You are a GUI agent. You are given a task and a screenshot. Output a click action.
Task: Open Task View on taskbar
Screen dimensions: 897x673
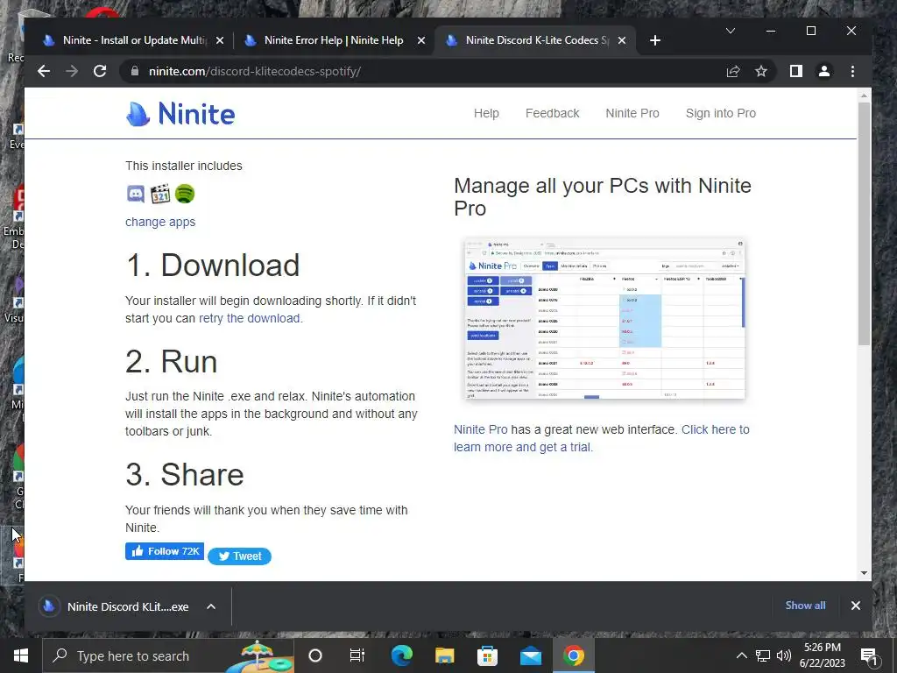click(357, 655)
